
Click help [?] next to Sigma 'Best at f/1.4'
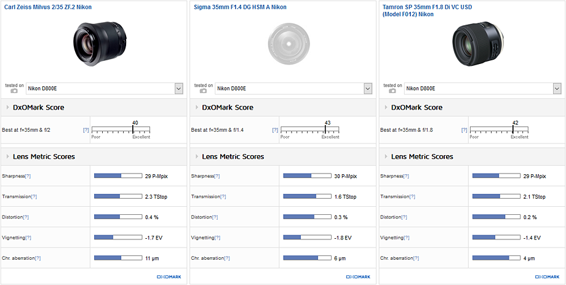point(275,130)
